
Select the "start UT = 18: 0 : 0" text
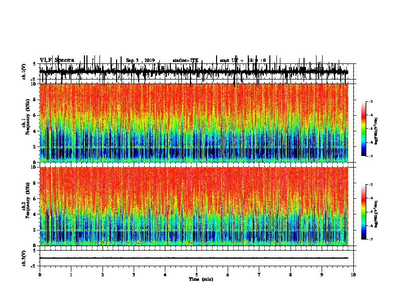click(243, 60)
